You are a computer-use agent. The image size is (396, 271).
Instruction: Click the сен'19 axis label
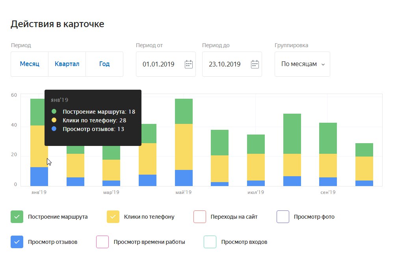click(328, 192)
